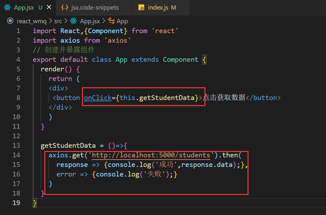
Task: Open the index.js tab
Action: tap(158, 7)
